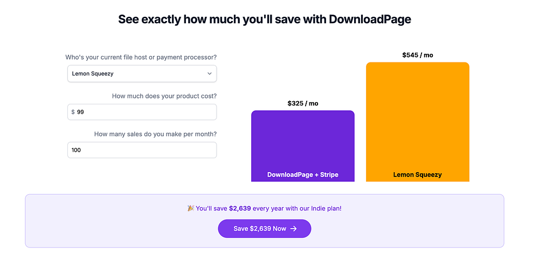Click the arrow icon in Save button
This screenshot has width=539, height=269.
[x=294, y=229]
